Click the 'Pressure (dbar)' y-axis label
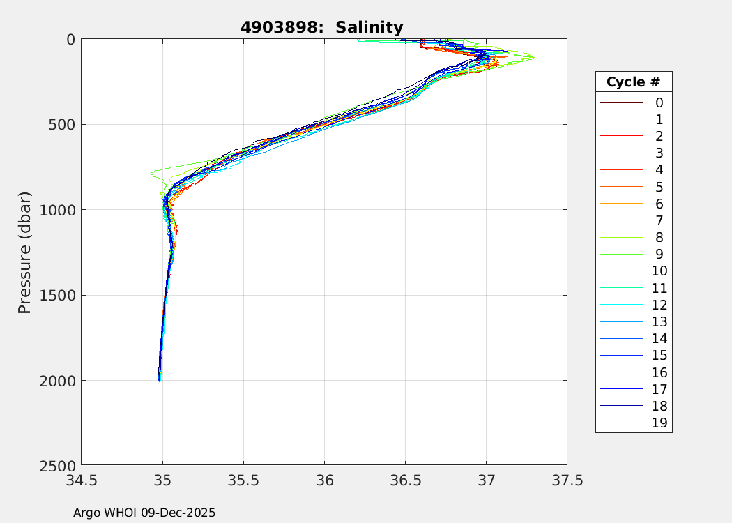The image size is (732, 523). click(x=25, y=252)
